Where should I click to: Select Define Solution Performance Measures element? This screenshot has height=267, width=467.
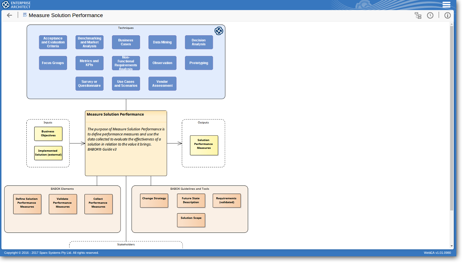point(27,204)
